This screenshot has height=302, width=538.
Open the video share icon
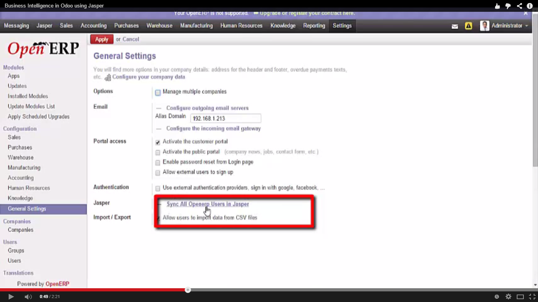(519, 6)
